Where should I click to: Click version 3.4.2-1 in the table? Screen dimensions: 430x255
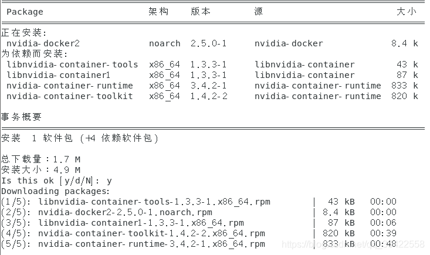click(x=208, y=86)
